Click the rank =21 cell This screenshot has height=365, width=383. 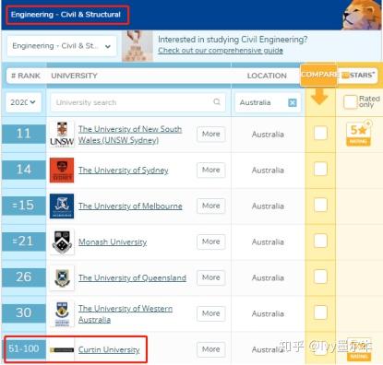pyautogui.click(x=24, y=241)
